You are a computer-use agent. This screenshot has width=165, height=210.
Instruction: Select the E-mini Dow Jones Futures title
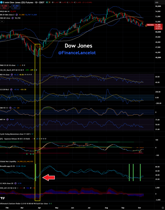coord(24,2)
